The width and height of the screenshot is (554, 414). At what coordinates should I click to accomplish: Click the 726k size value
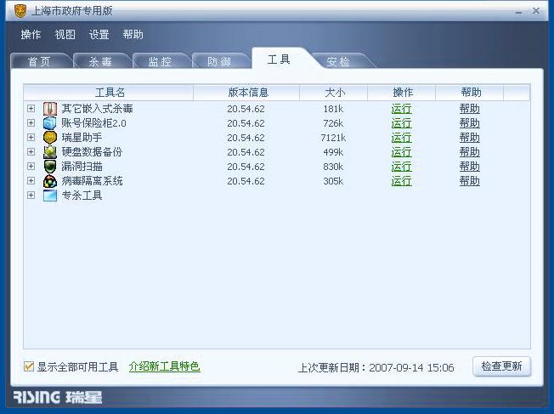(333, 123)
